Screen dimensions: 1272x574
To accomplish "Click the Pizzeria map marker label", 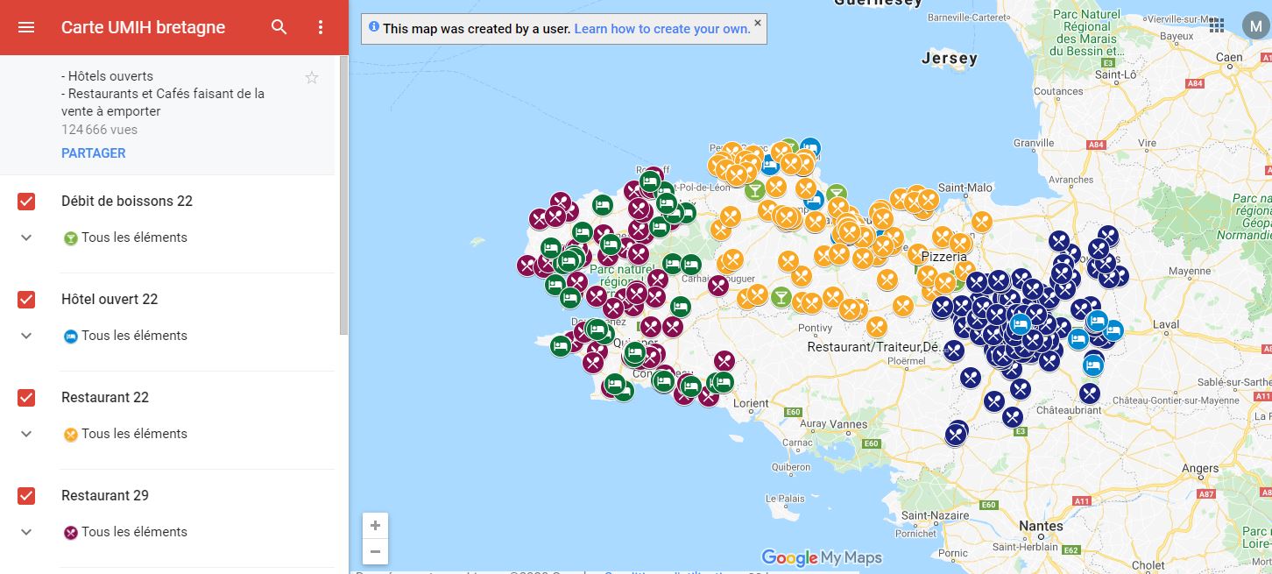I will click(x=943, y=257).
